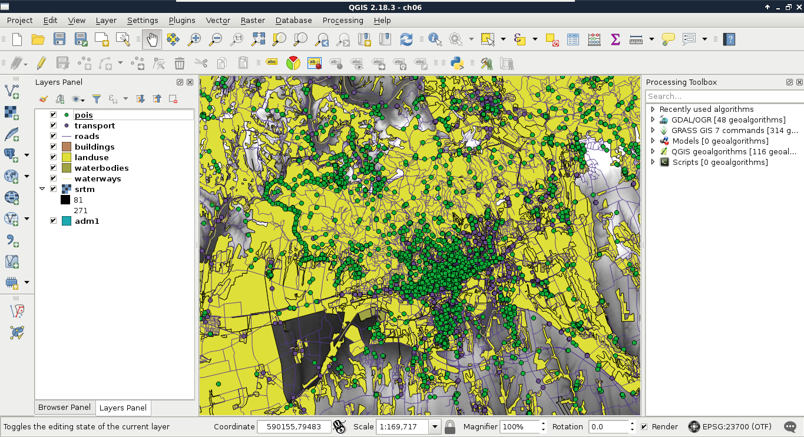Screen dimensions: 804x437
Task: Open the Statistical Summary sigma icon
Action: [616, 39]
